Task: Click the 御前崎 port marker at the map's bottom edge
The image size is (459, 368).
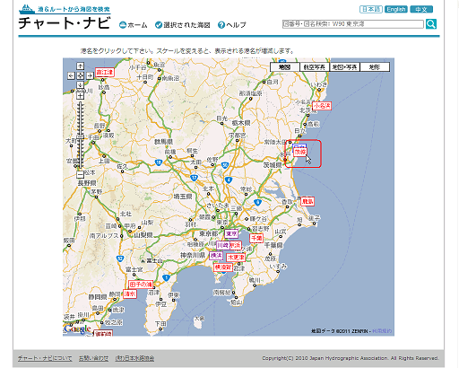Action: (x=103, y=333)
